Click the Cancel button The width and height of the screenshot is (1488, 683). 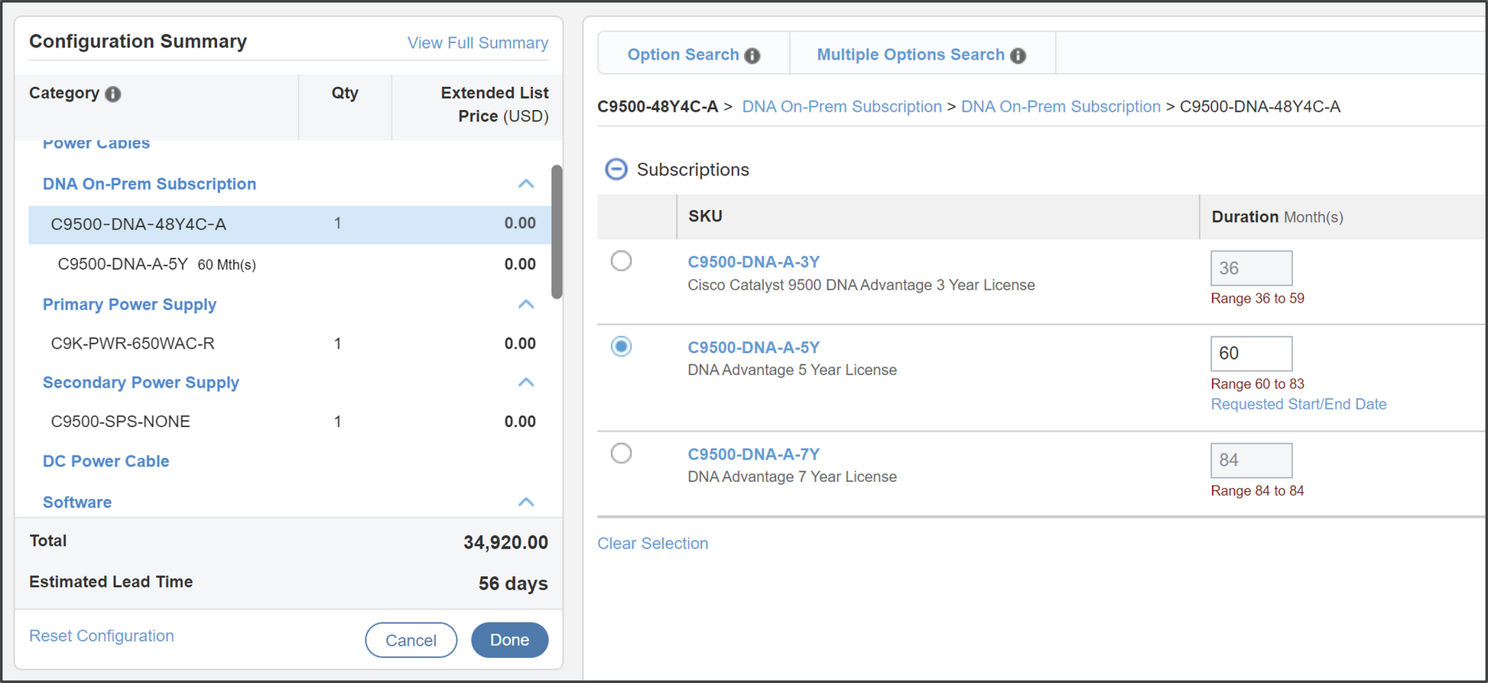(x=411, y=640)
